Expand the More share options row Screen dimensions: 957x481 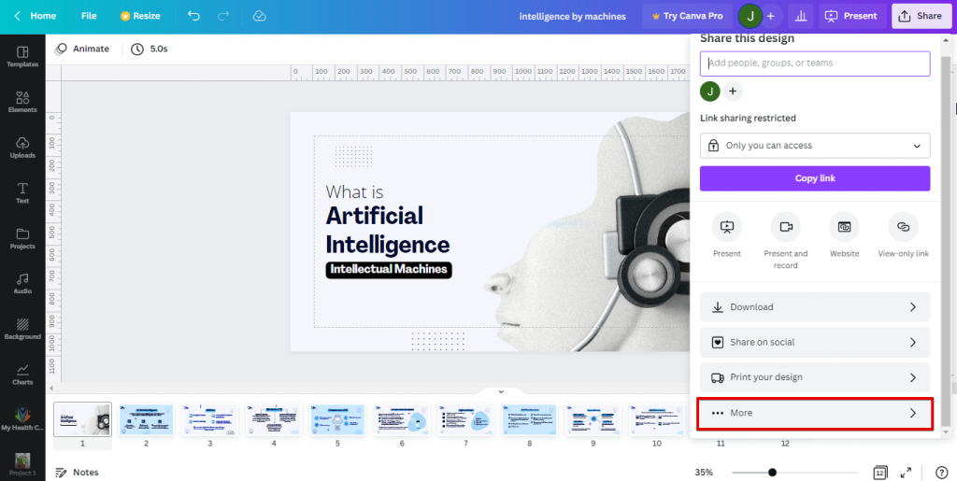814,413
